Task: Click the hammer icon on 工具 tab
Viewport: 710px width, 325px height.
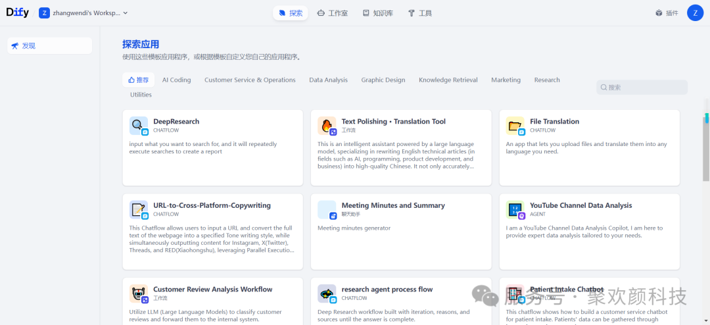Action: (411, 13)
